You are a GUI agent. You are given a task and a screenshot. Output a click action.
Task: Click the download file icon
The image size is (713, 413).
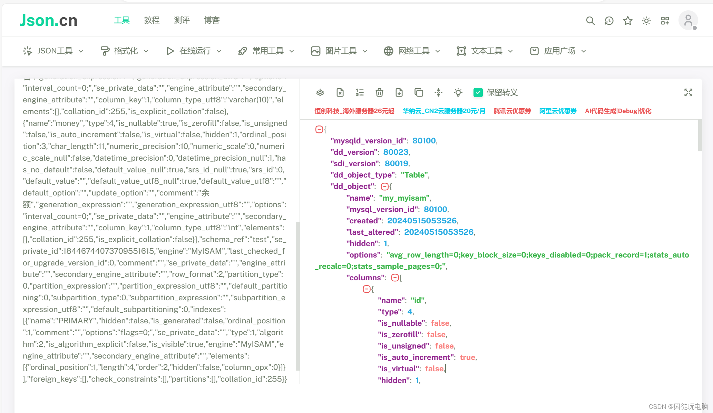point(399,92)
